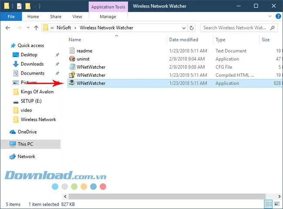Switch to details view in status bar
Viewport: 283px width, 209px height.
click(x=268, y=204)
